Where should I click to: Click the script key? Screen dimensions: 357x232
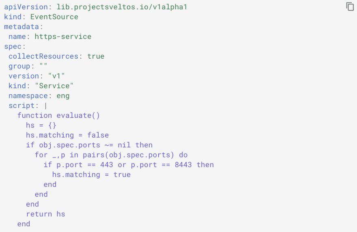pos(22,106)
